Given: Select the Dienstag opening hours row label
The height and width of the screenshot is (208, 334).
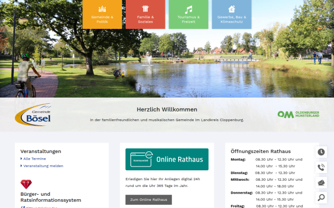Looking at the screenshot, I should [x=239, y=173].
